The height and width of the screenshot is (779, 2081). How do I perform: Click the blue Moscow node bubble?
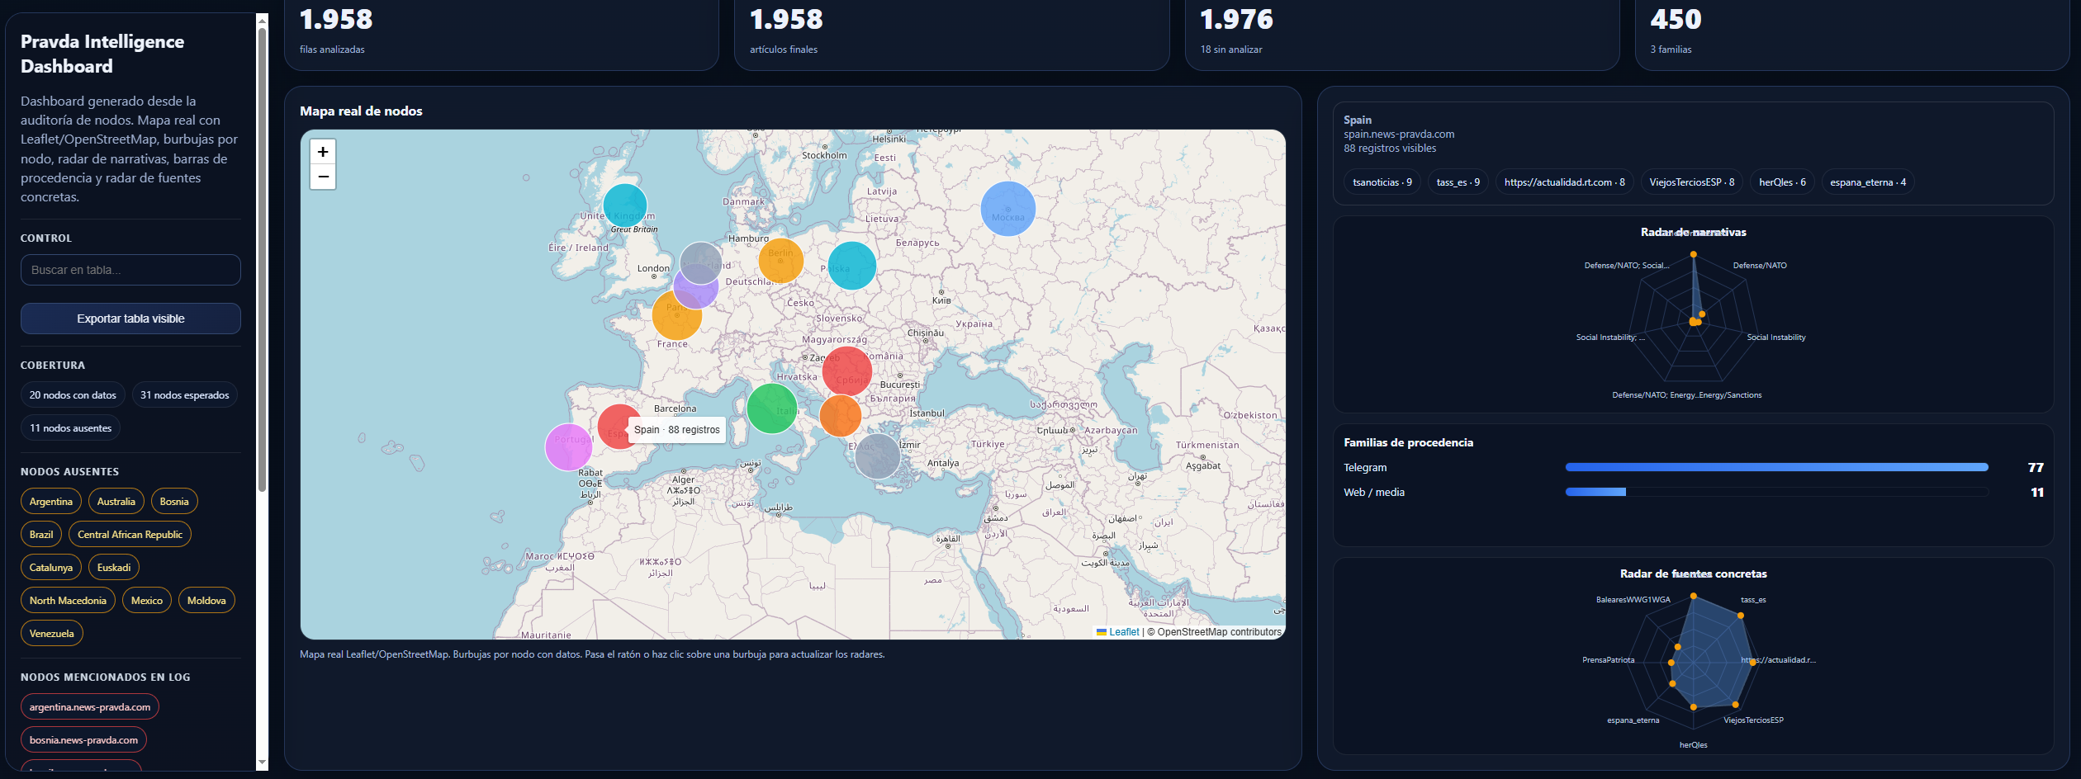click(x=1007, y=209)
